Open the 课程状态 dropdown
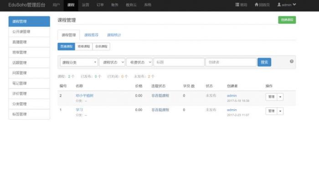This screenshot has width=319, height=187. point(112,62)
